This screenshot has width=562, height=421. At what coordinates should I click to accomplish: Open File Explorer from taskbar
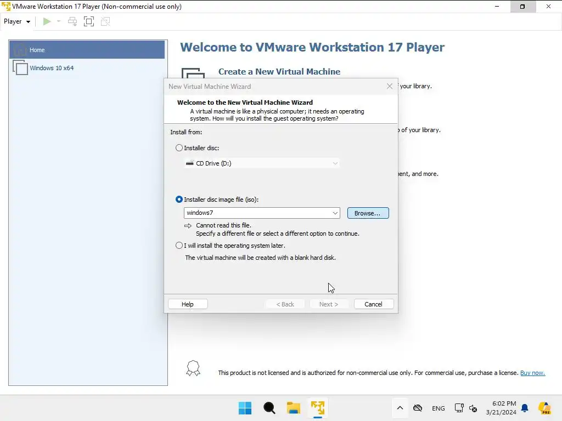tap(294, 408)
